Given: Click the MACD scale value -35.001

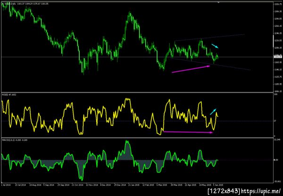Looking at the screenshot, I should click(278, 181).
